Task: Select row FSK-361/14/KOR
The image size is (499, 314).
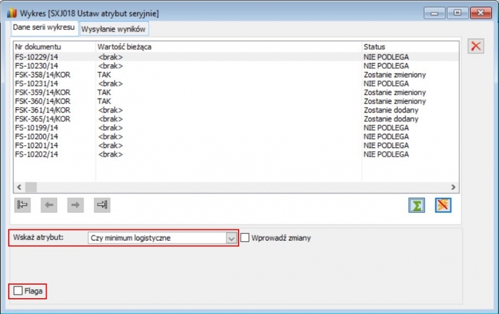Action: (x=236, y=110)
